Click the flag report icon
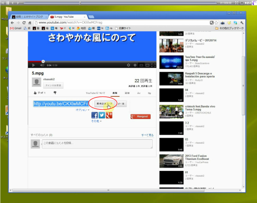This screenshot has width=257, height=203. 149,93
